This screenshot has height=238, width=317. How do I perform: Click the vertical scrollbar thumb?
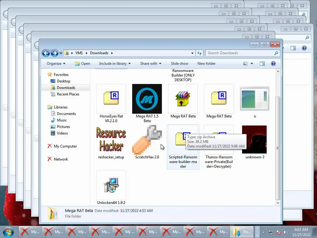(x=278, y=148)
